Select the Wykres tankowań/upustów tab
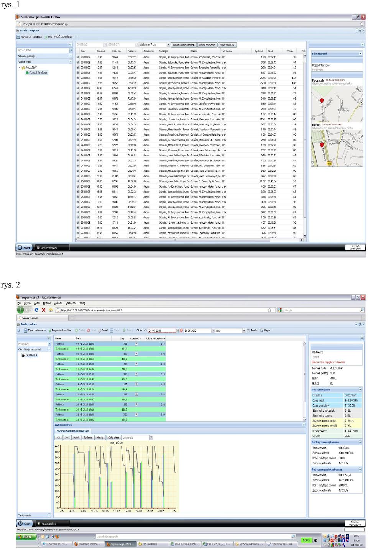This screenshot has width=368, height=550. (x=73, y=431)
